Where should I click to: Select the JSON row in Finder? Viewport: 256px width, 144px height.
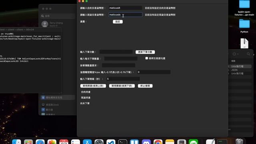tap(240, 70)
